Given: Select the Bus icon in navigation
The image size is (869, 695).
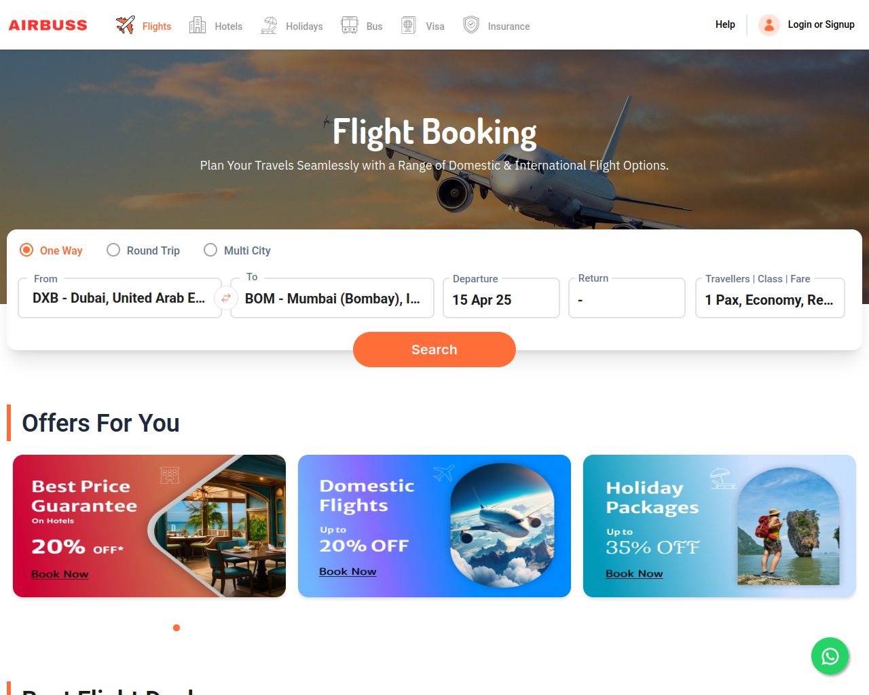Looking at the screenshot, I should pyautogui.click(x=350, y=25).
